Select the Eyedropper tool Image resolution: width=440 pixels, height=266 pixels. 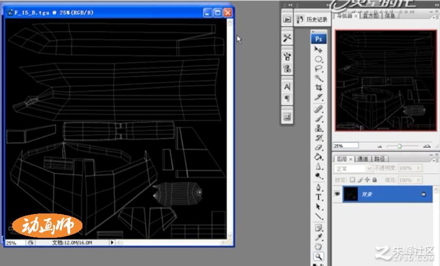[318, 237]
